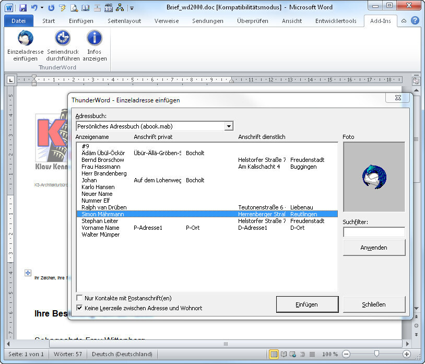This screenshot has height=364, width=425.
Task: Click the 100 % zoom level
Action: pyautogui.click(x=330, y=354)
